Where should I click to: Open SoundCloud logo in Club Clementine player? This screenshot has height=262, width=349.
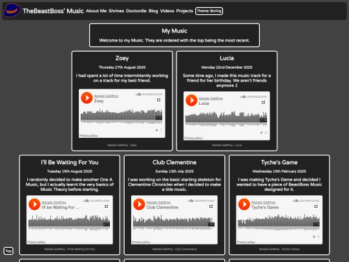coord(201,201)
